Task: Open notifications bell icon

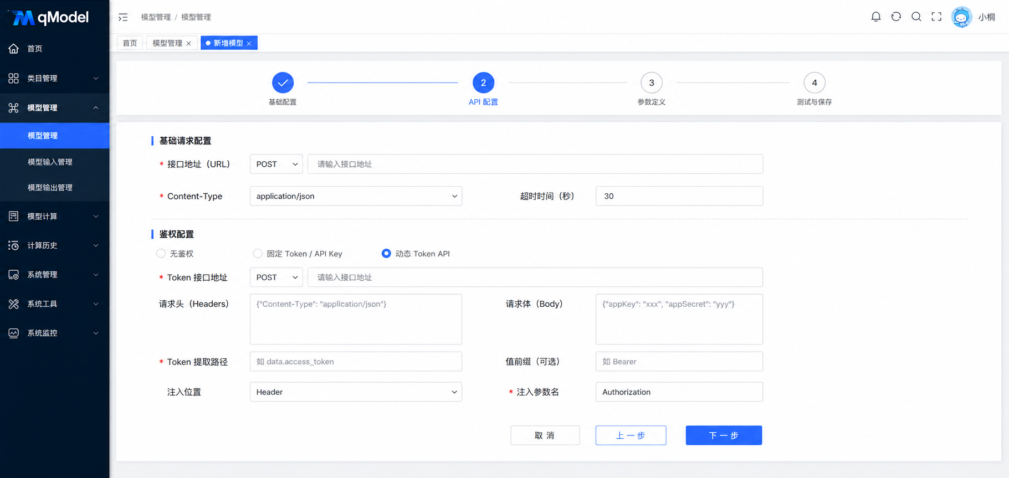Action: [875, 17]
